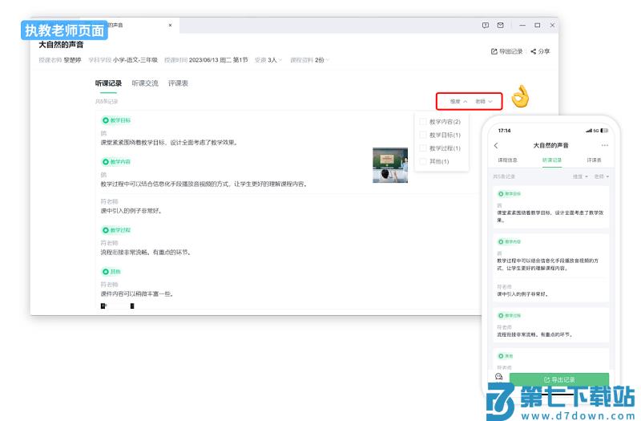Collapse the 维度 filter dropdown in desktop window

click(458, 102)
